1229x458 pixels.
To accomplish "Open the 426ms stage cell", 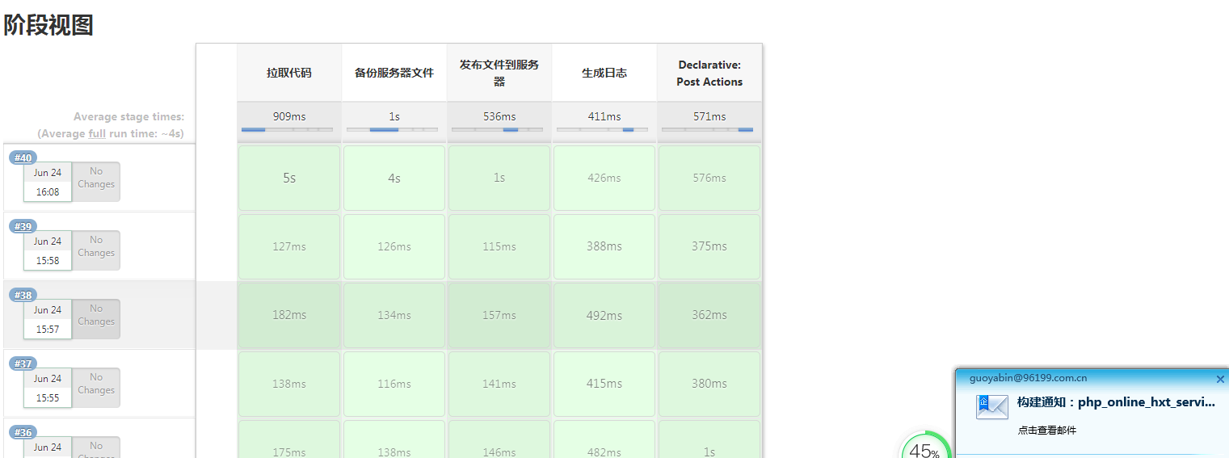I will coord(604,178).
